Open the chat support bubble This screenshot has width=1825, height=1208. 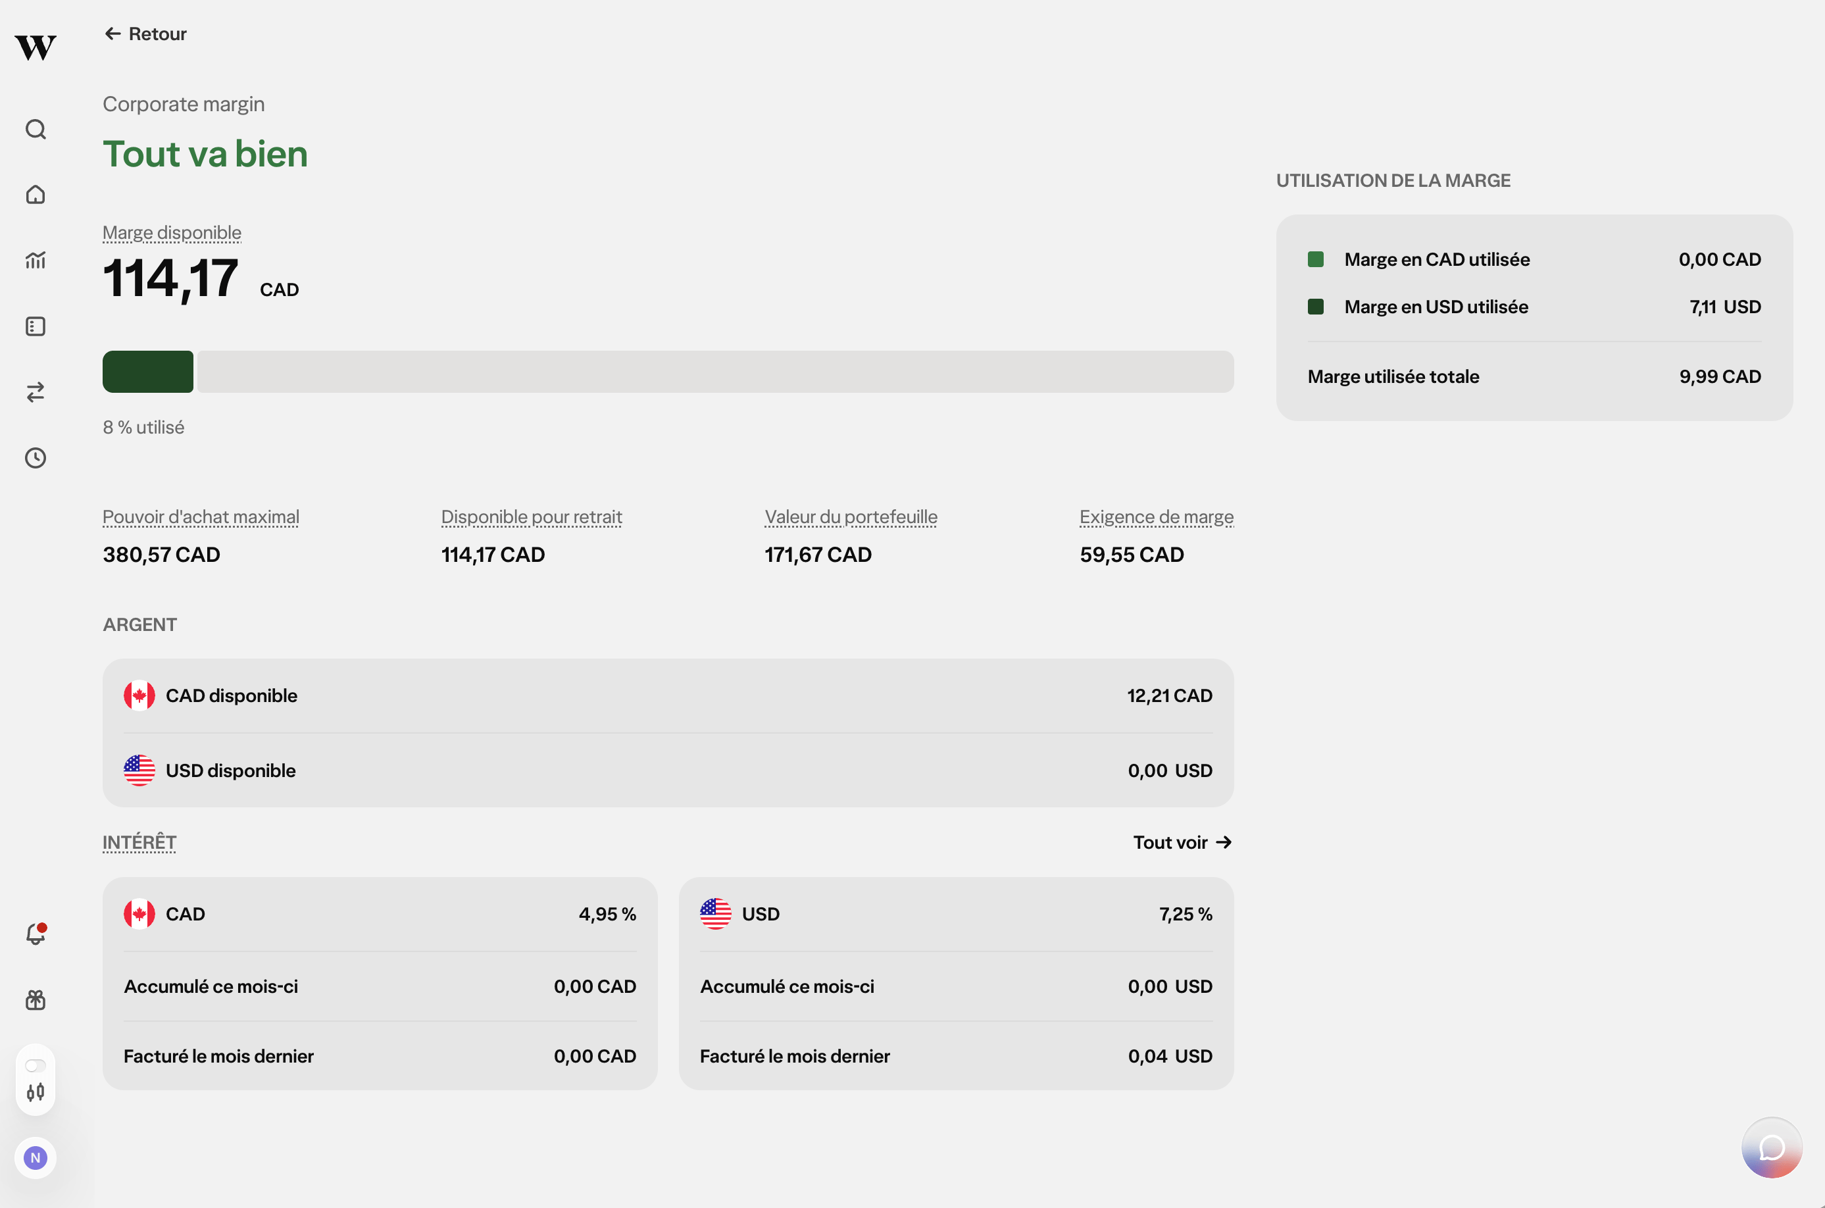1772,1148
